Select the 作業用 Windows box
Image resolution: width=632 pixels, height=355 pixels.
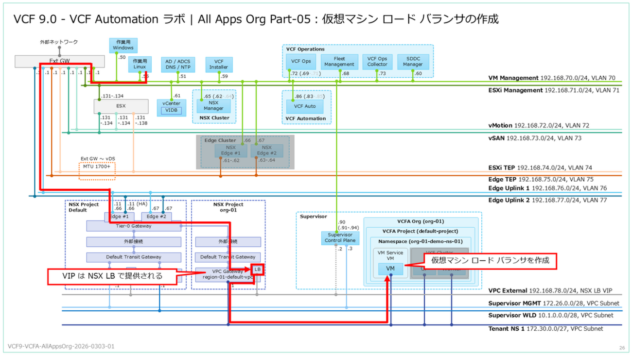[123, 46]
